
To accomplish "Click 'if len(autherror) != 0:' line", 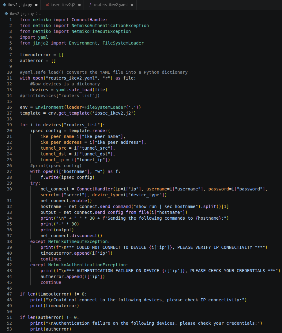I will pyautogui.click(x=50, y=318).
